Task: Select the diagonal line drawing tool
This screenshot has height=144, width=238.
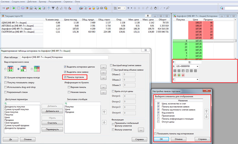Action: click(x=161, y=8)
